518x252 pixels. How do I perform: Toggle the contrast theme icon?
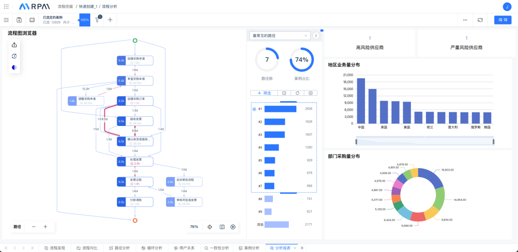coord(14,68)
